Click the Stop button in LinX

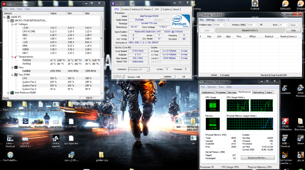293,31
